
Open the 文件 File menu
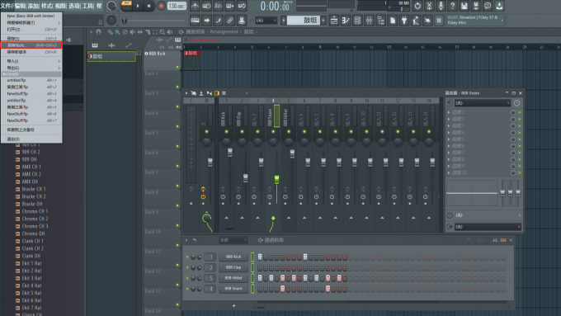(7, 6)
